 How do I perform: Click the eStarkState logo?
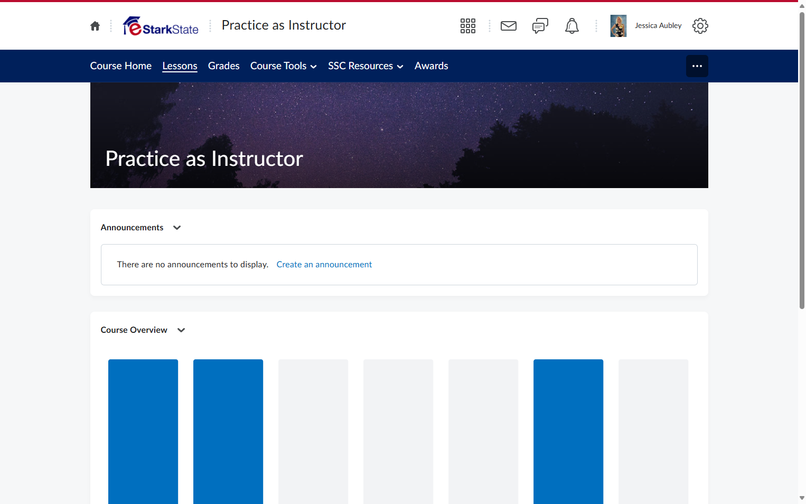point(161,26)
